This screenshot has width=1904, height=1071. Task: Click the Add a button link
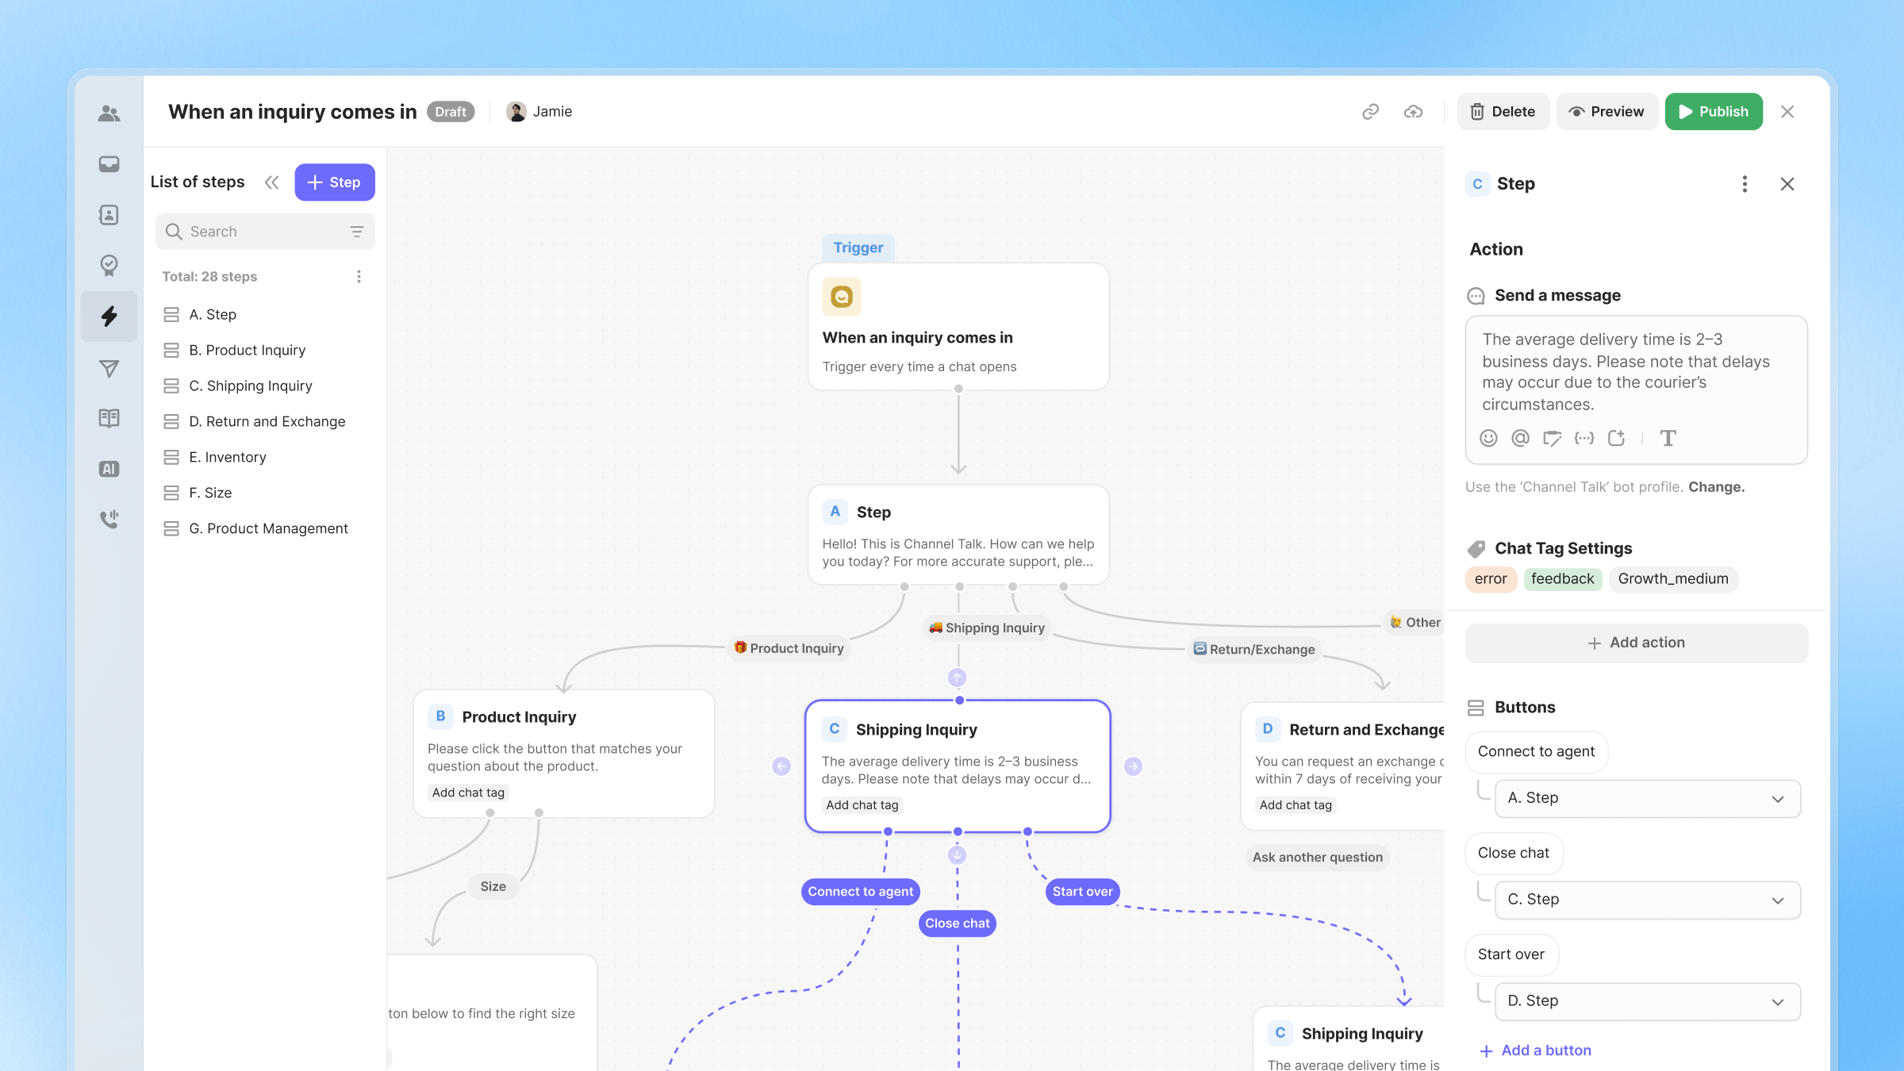pyautogui.click(x=1545, y=1050)
